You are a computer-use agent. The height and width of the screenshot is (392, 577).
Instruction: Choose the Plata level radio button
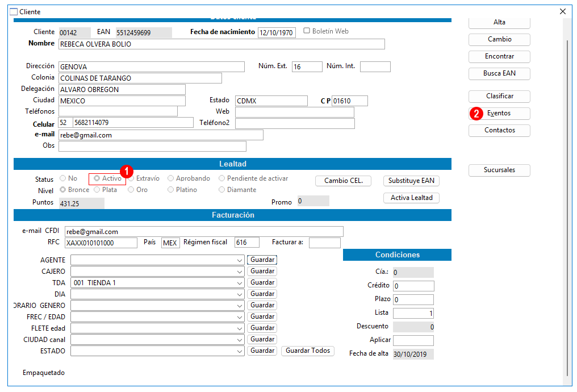[x=97, y=190]
